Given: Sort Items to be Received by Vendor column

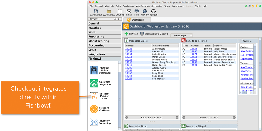Looking at the screenshot, I should pyautogui.click(x=224, y=46).
